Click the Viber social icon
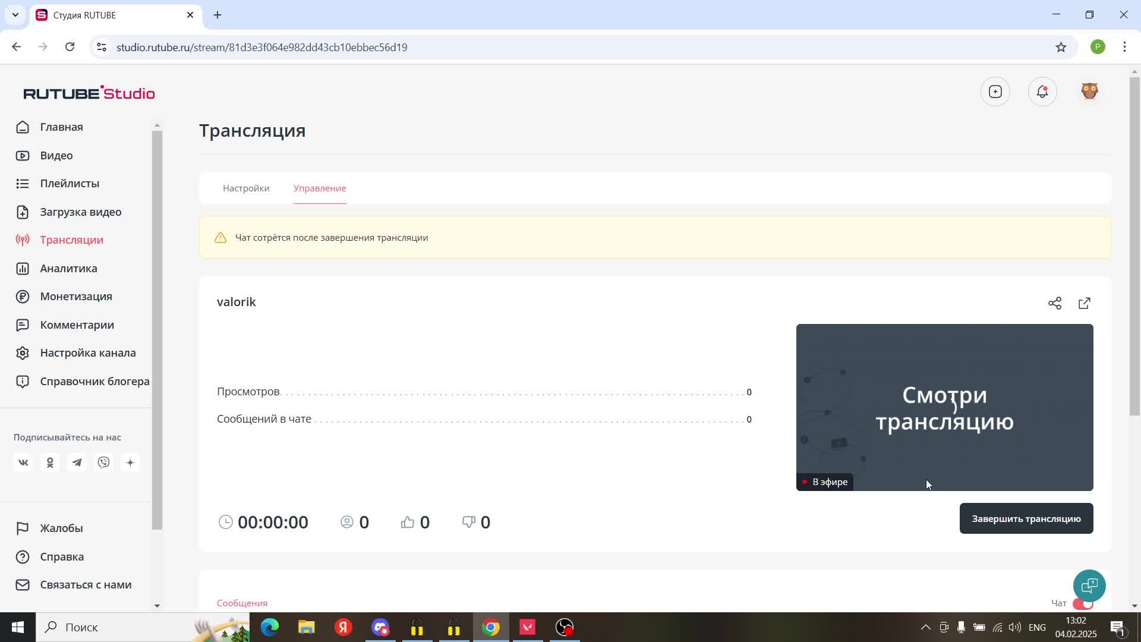The image size is (1141, 642). (x=104, y=462)
